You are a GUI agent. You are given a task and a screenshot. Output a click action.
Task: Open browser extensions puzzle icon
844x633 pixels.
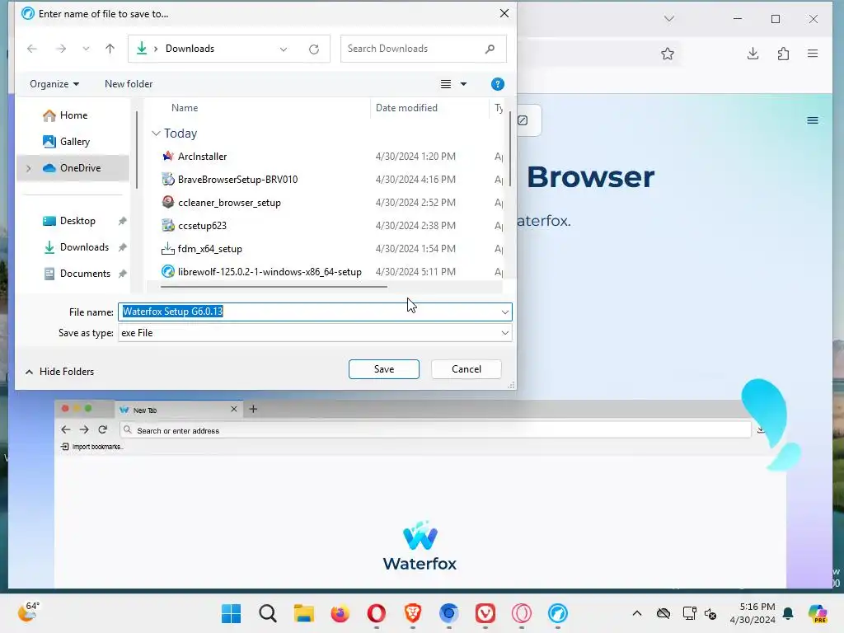(783, 54)
